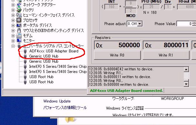Click the log scrollbar up arrow
Image resolution: width=196 pixels, height=125 pixels.
[x=186, y=69]
